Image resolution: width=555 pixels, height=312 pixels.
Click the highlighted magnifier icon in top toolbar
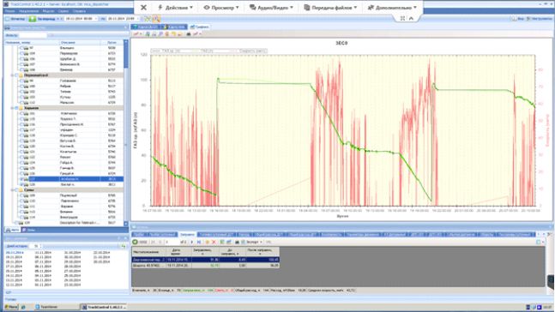tap(156, 18)
